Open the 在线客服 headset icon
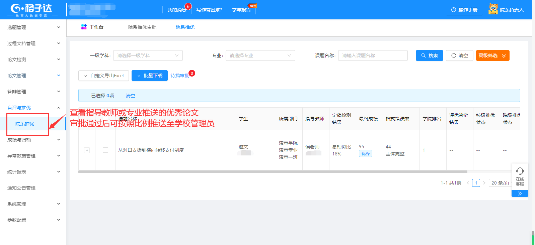Image resolution: width=535 pixels, height=245 pixels. coord(520,171)
